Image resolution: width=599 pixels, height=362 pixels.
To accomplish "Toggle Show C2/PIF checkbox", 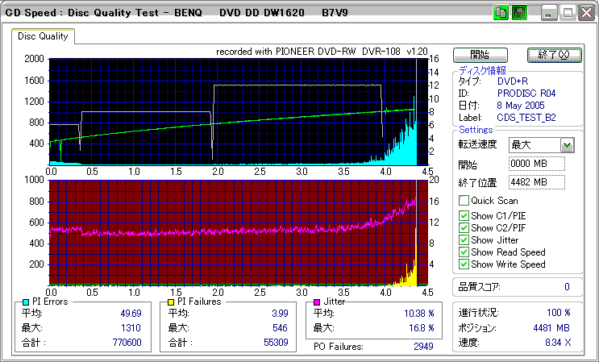I will 464,227.
